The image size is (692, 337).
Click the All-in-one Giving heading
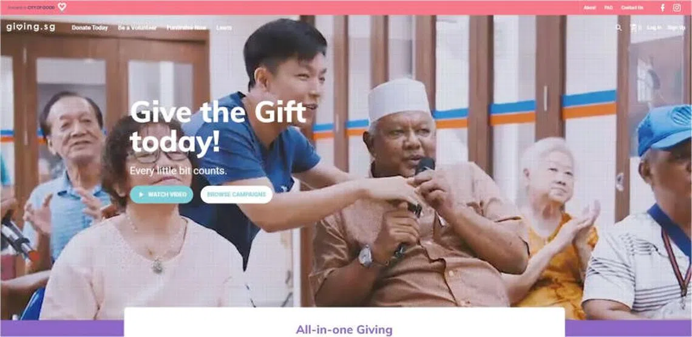(x=344, y=330)
